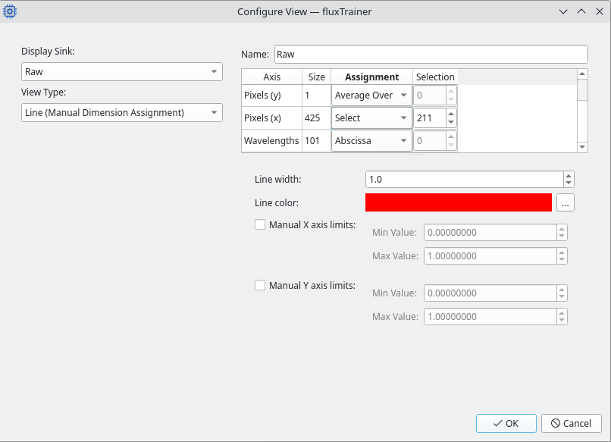Click X axis Max Value field

point(490,256)
